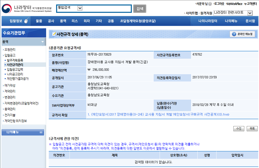Download the 제안요청서 hwp file link
This screenshot has width=259, height=168.
tap(159, 115)
